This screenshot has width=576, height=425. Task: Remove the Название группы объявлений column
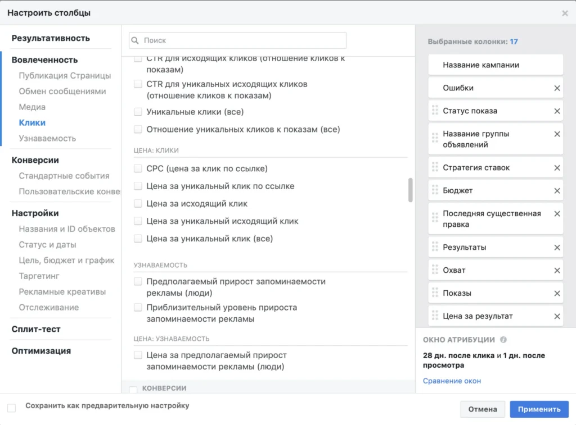click(x=557, y=134)
